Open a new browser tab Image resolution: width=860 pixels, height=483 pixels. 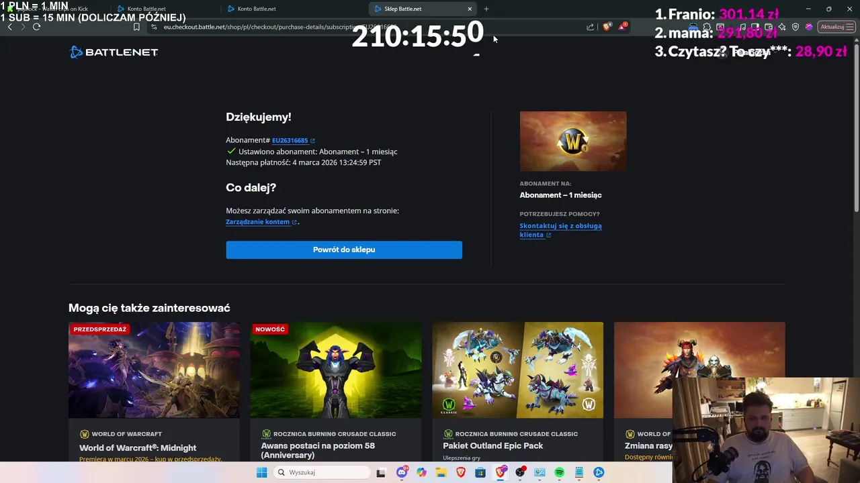tap(486, 9)
